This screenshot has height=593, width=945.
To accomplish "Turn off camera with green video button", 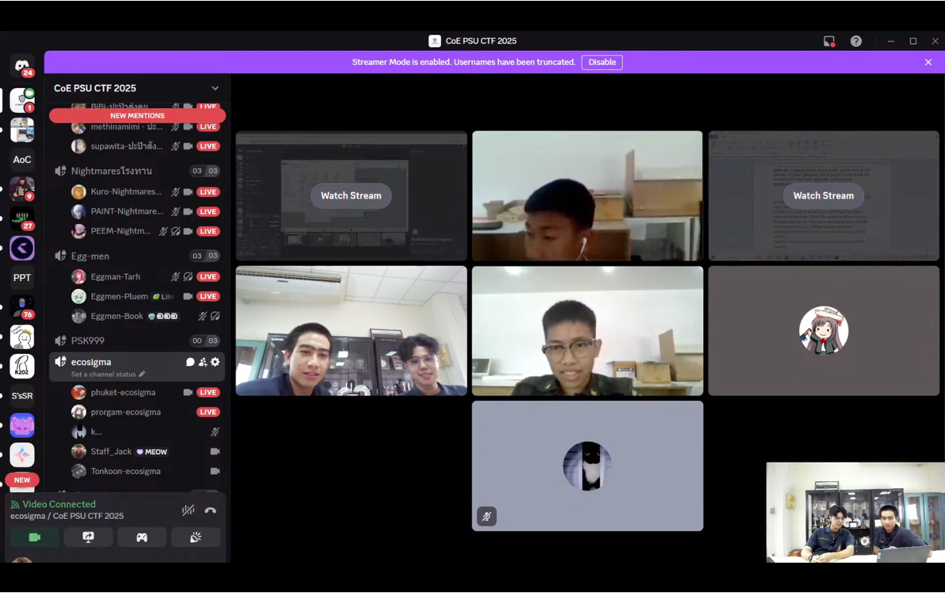I will pyautogui.click(x=35, y=537).
